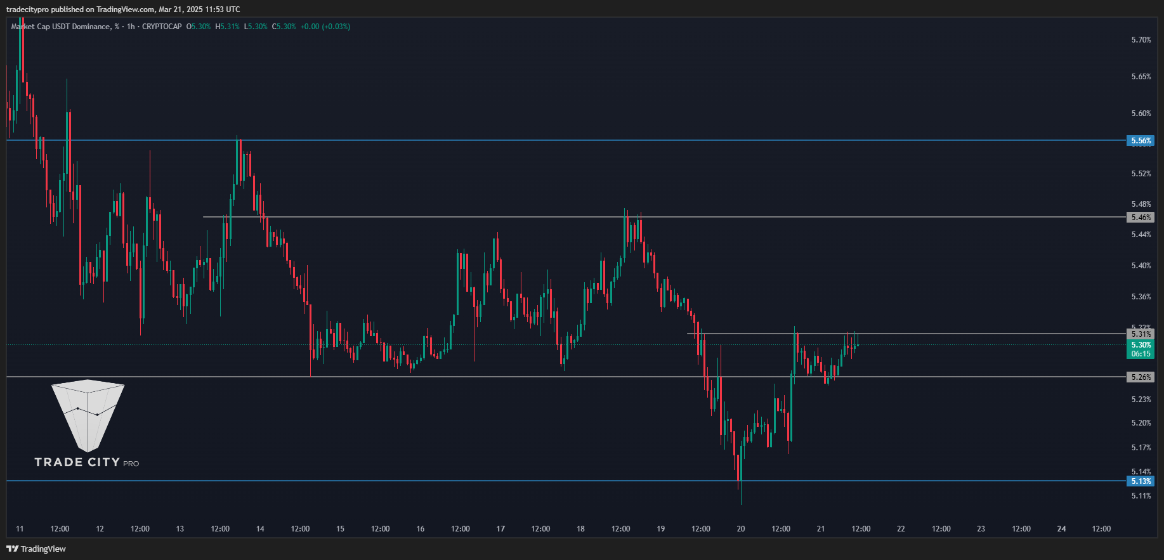Click date '21' on the time axis
Viewport: 1164px width, 560px height.
(x=821, y=529)
